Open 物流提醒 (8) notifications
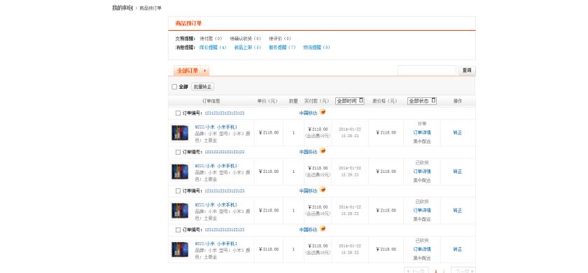The width and height of the screenshot is (588, 273). (317, 48)
